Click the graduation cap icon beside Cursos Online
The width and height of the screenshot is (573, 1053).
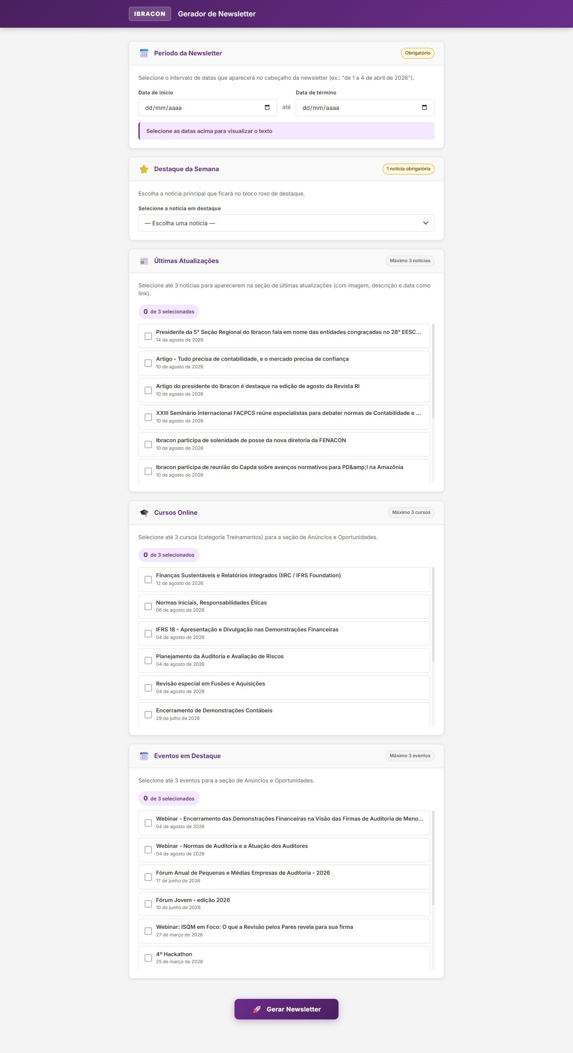tap(144, 513)
